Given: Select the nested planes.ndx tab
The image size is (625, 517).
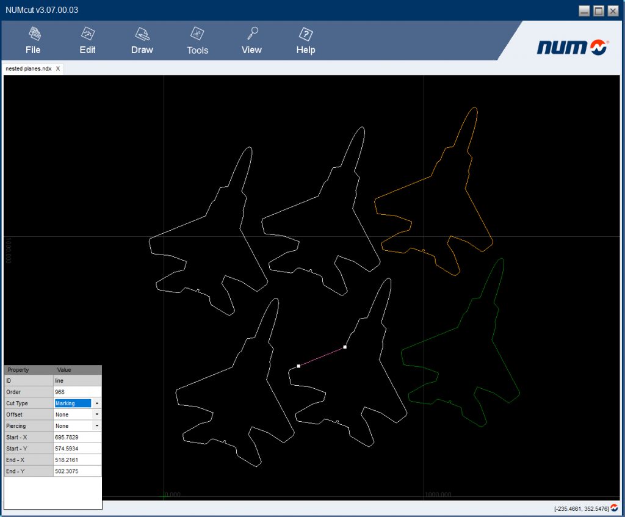Looking at the screenshot, I should [27, 68].
